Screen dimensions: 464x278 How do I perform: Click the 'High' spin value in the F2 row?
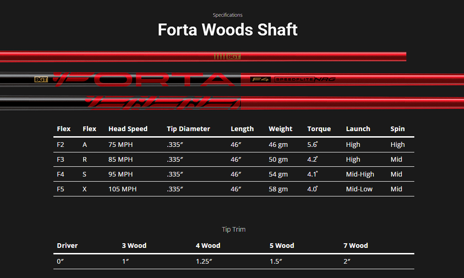coord(398,145)
